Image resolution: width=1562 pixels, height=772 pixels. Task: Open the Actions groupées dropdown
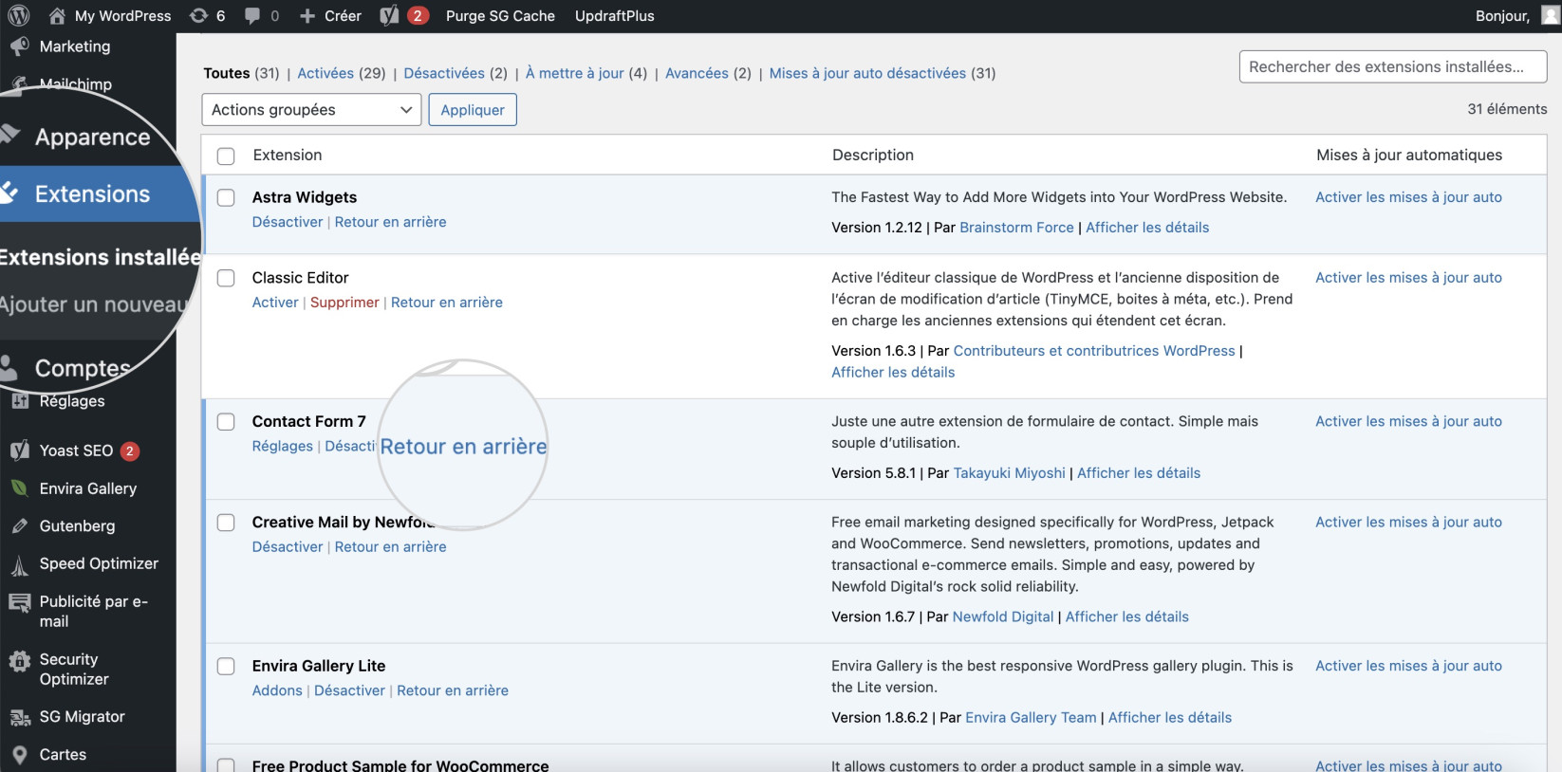[x=311, y=110]
